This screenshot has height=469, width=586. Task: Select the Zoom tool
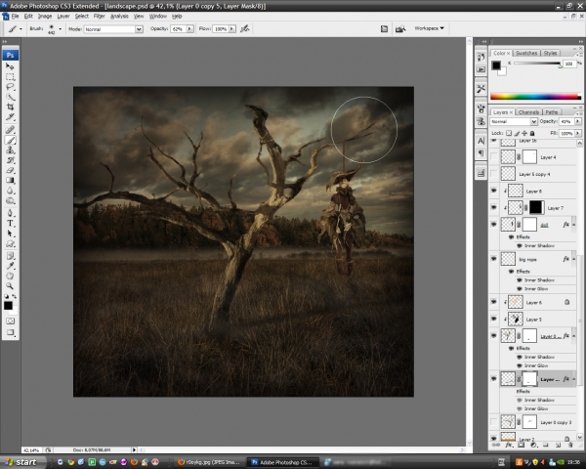point(10,286)
